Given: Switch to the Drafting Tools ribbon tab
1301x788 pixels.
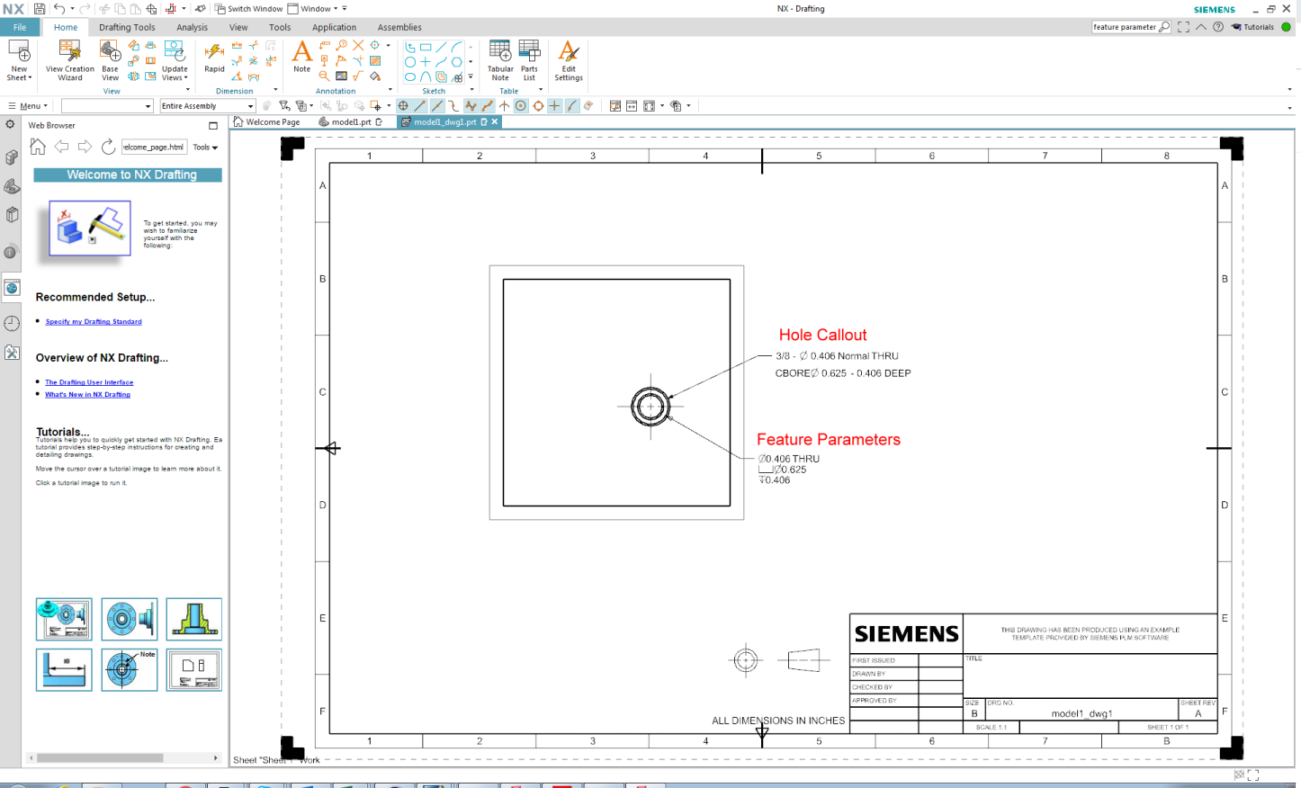Looking at the screenshot, I should coord(127,27).
